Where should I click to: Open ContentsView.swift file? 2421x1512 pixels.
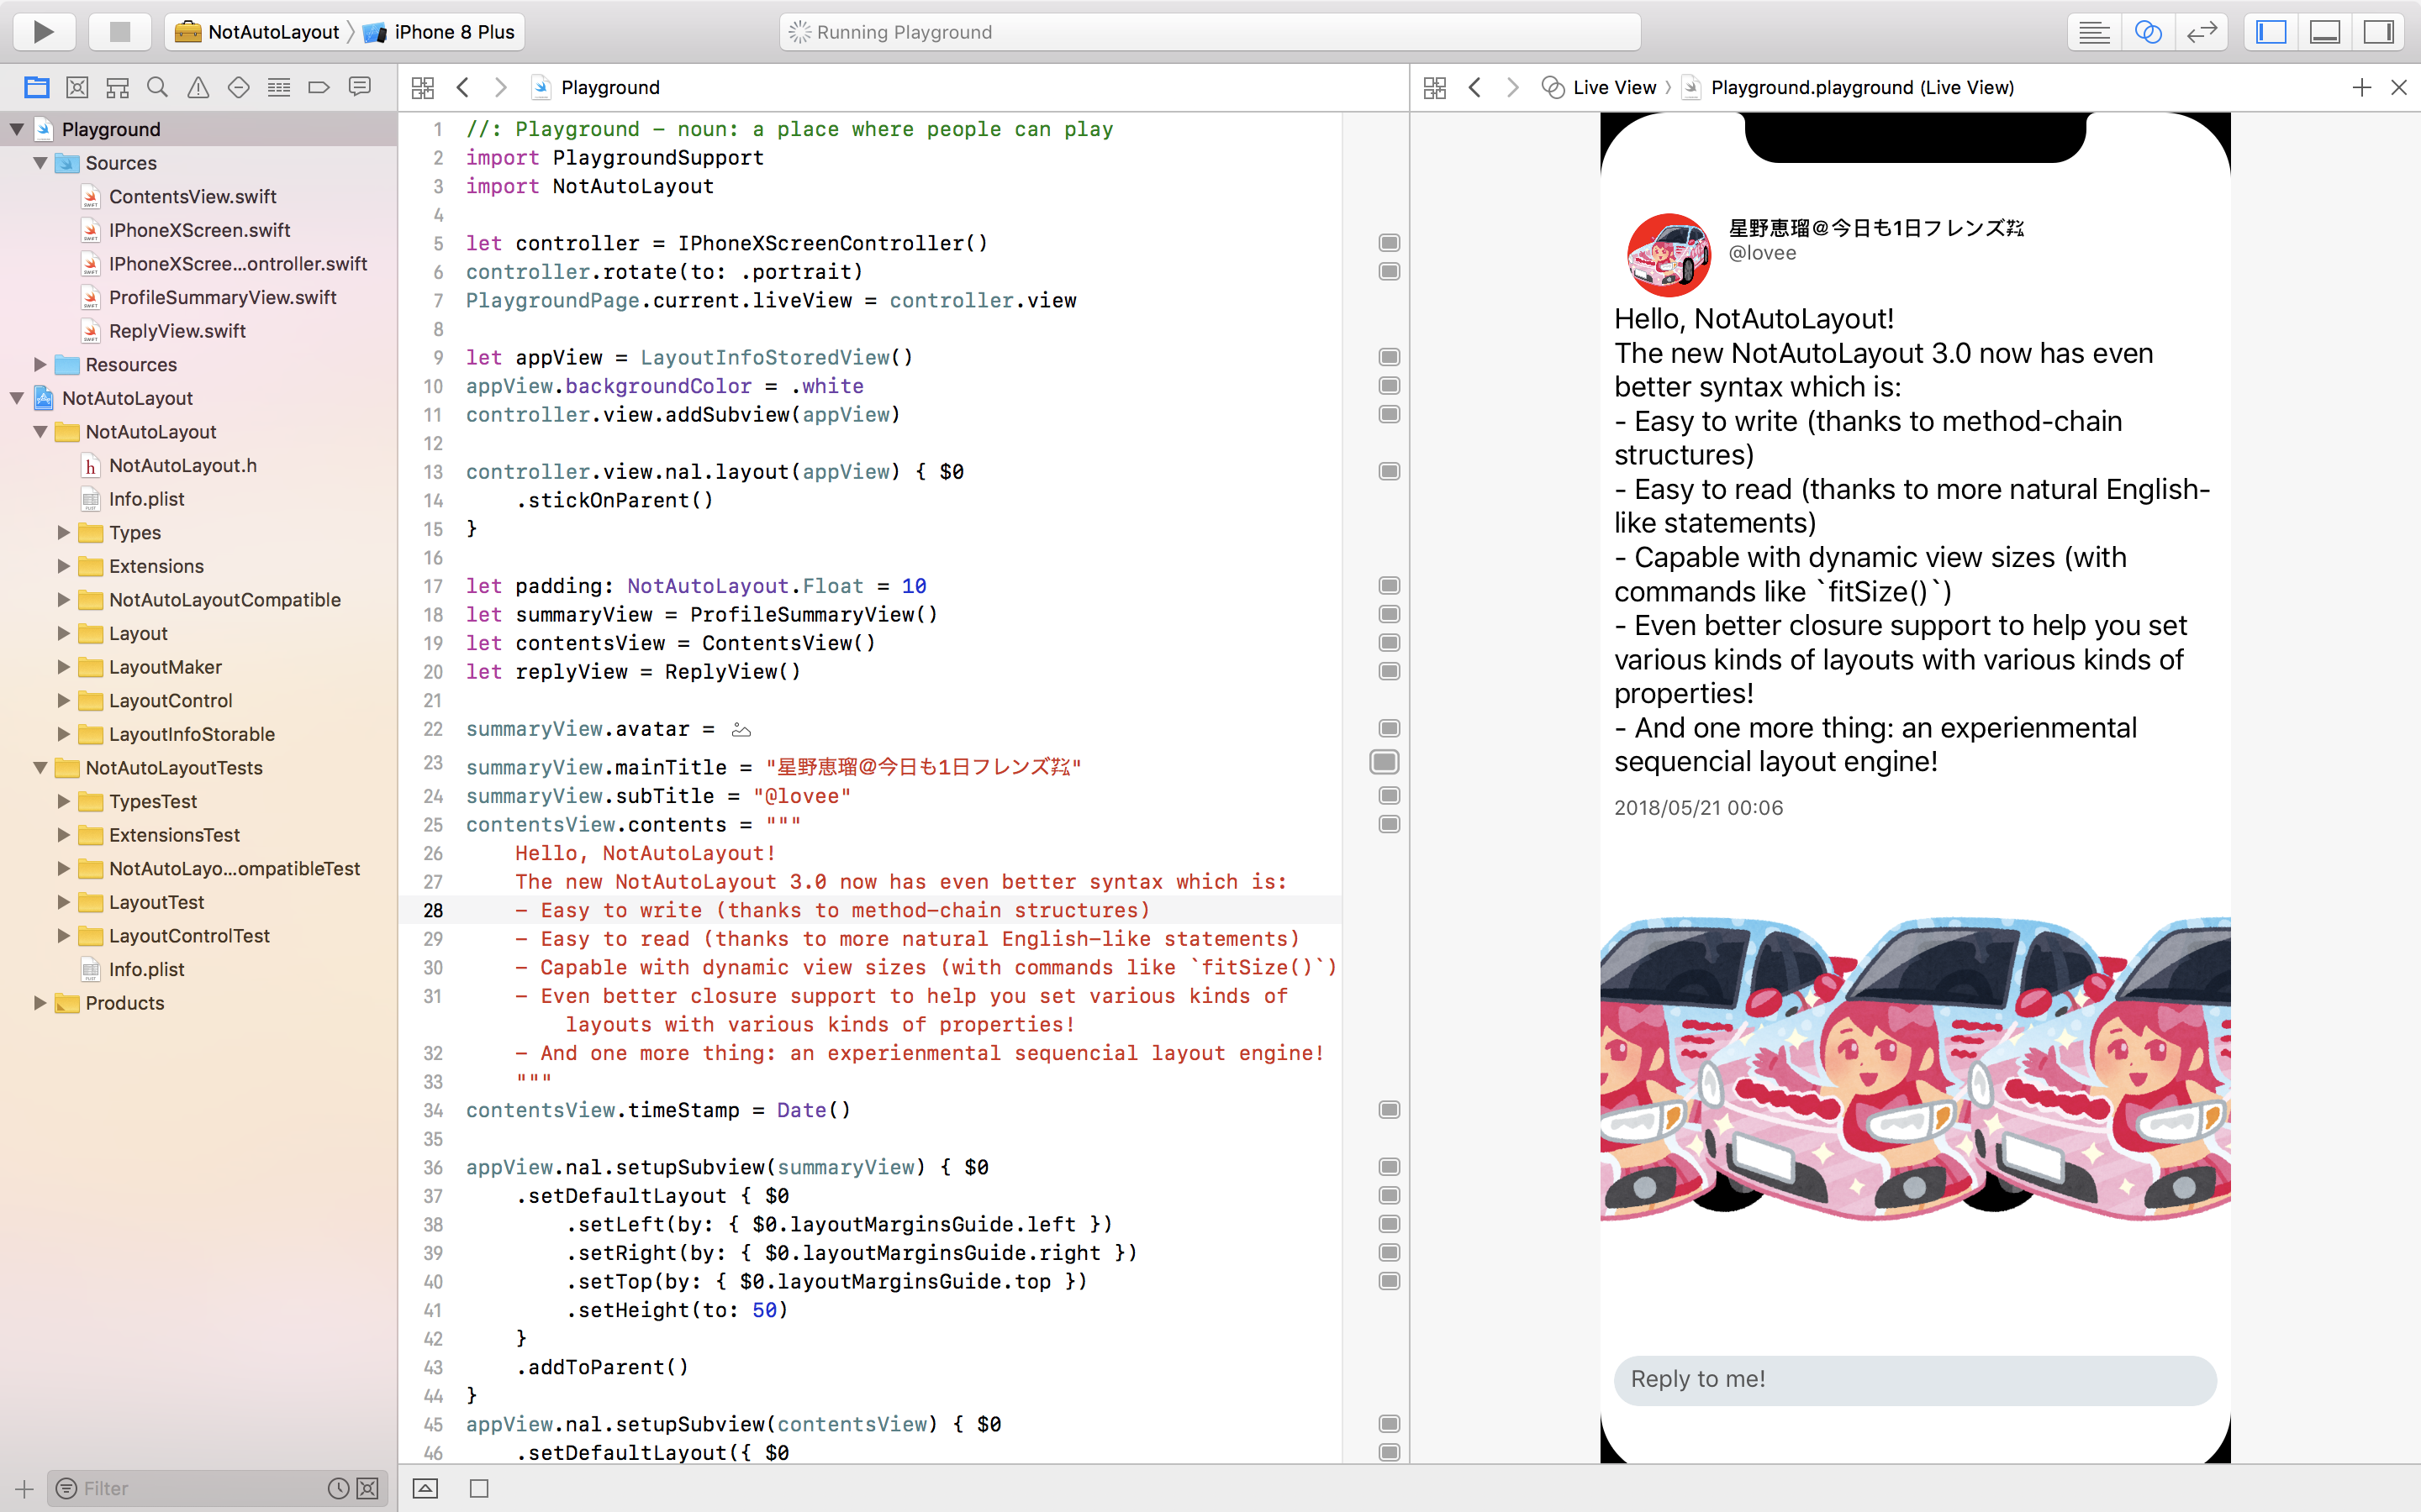click(x=193, y=195)
